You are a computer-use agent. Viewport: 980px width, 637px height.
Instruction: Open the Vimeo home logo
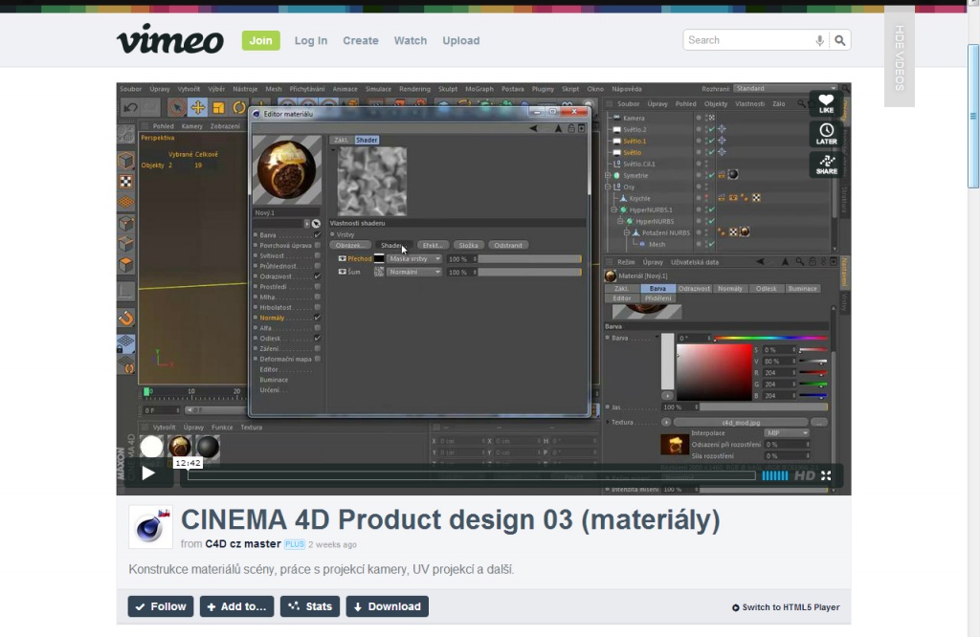click(170, 39)
